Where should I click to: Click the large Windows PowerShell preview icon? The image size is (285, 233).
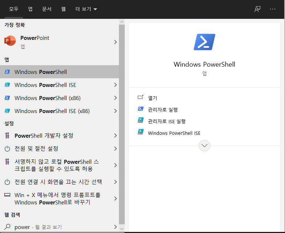tap(205, 42)
